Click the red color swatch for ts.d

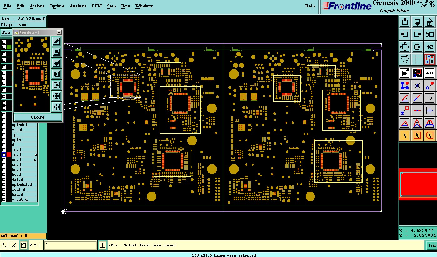pos(9,155)
